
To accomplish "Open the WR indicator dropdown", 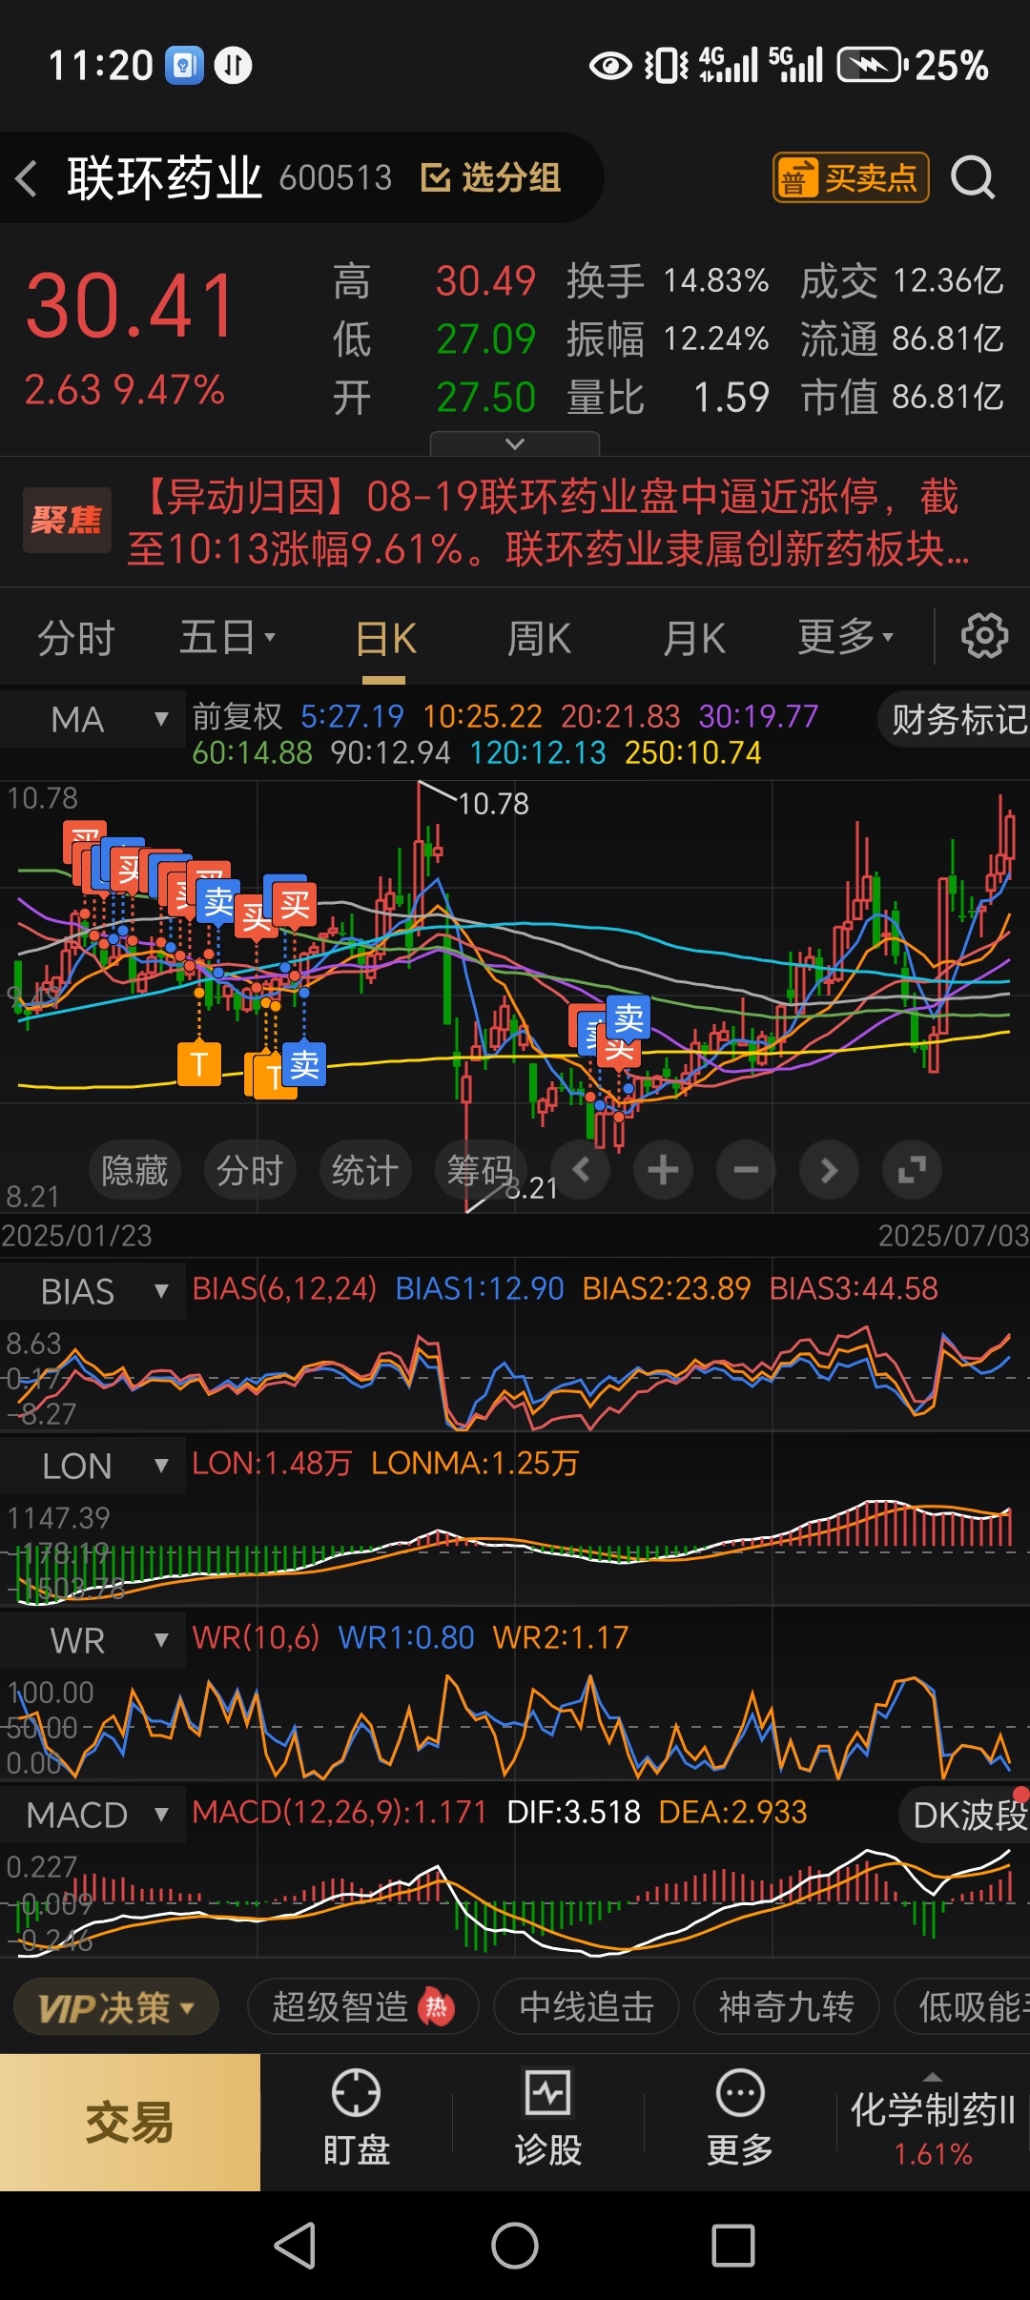I will point(93,1641).
